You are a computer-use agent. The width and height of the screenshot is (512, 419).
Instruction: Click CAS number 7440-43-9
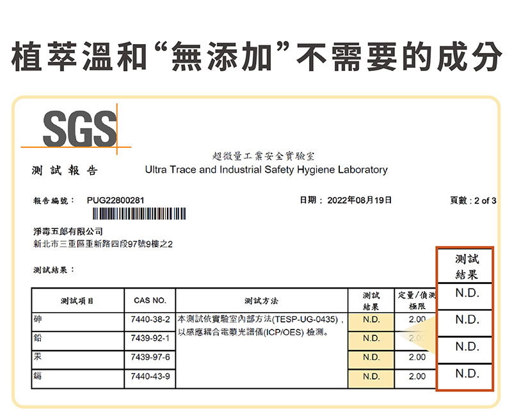point(150,377)
